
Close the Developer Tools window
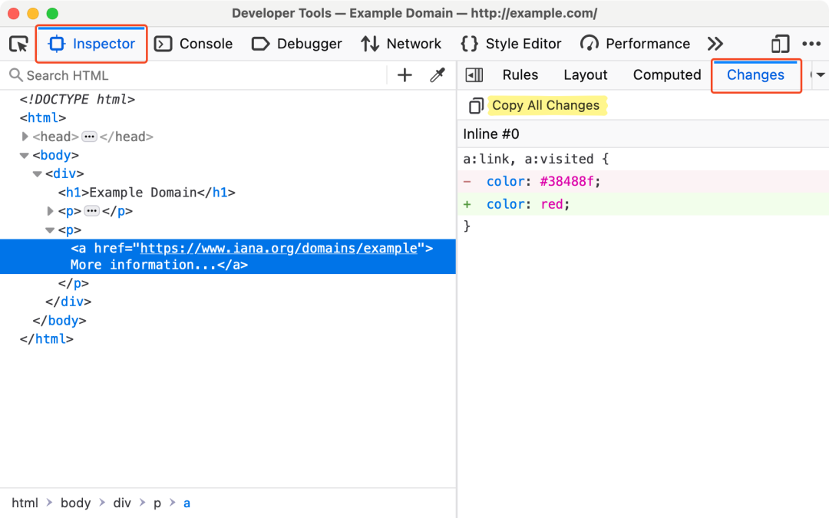14,14
